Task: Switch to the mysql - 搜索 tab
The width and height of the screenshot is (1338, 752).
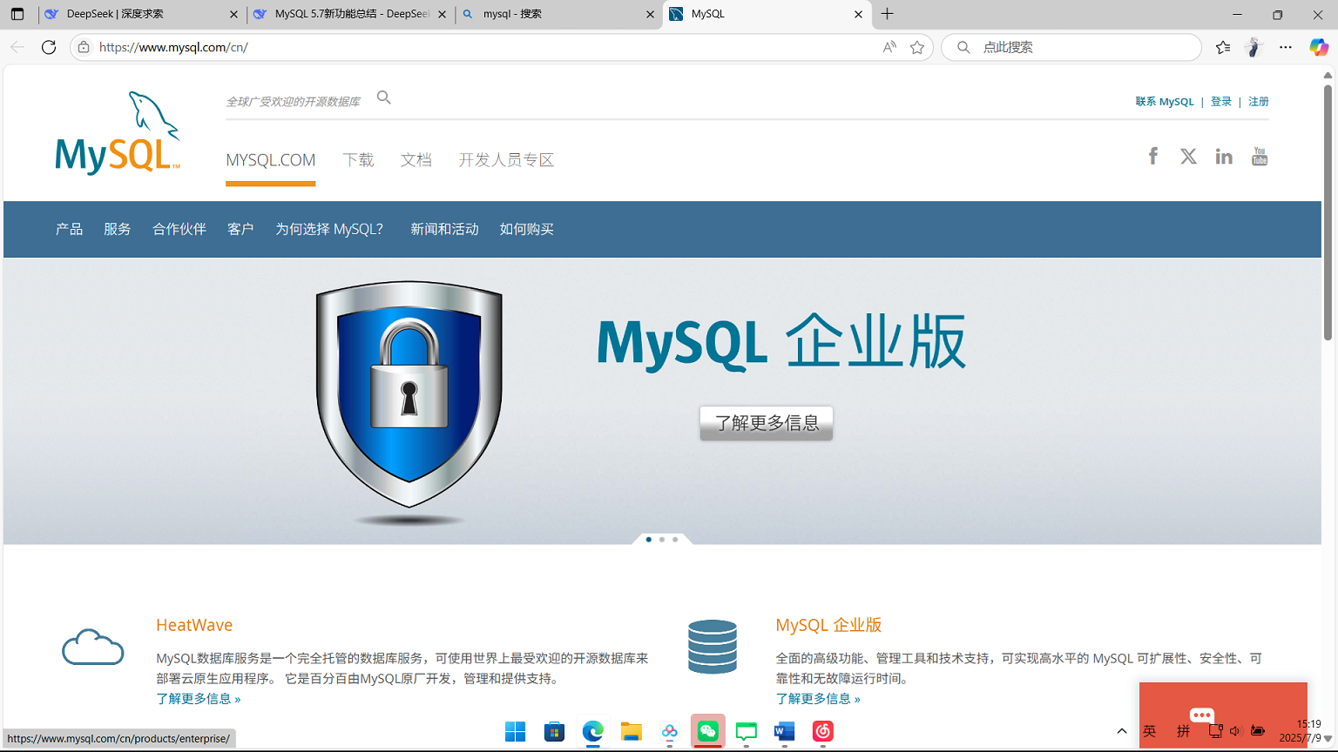Action: tap(557, 14)
